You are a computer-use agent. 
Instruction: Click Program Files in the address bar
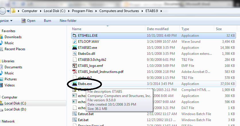[x=82, y=11]
